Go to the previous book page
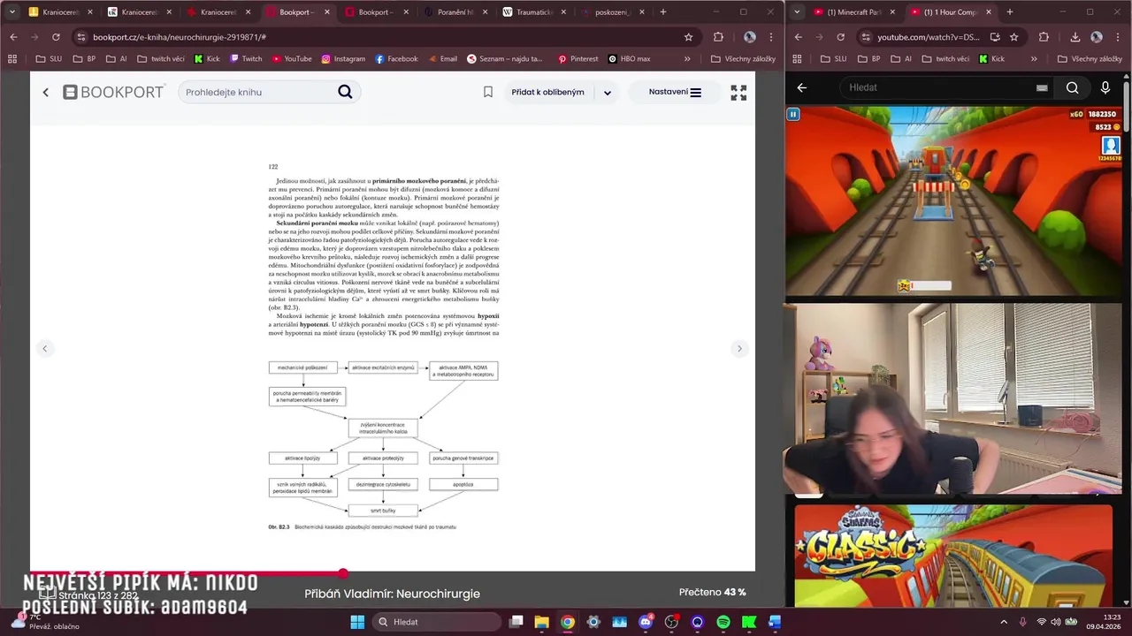This screenshot has width=1132, height=636. (x=44, y=348)
